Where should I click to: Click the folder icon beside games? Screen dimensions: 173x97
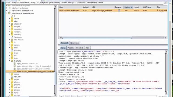click(12, 45)
